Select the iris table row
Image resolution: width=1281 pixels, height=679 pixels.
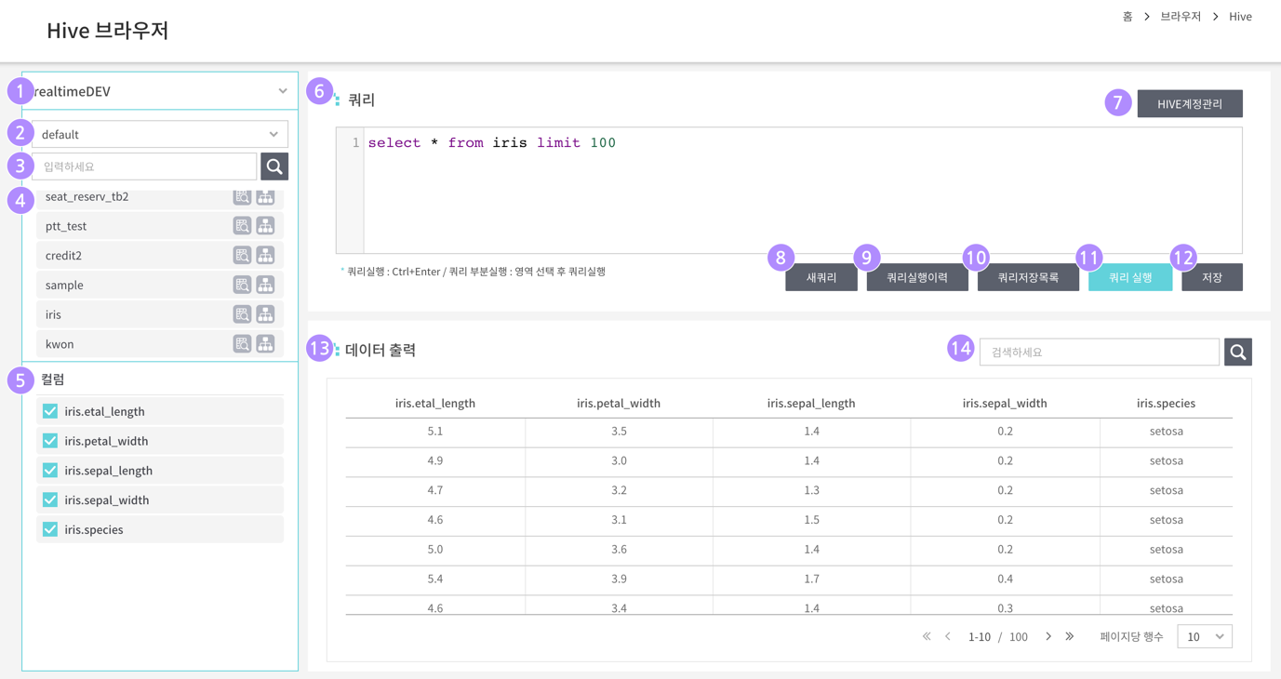[x=160, y=314]
